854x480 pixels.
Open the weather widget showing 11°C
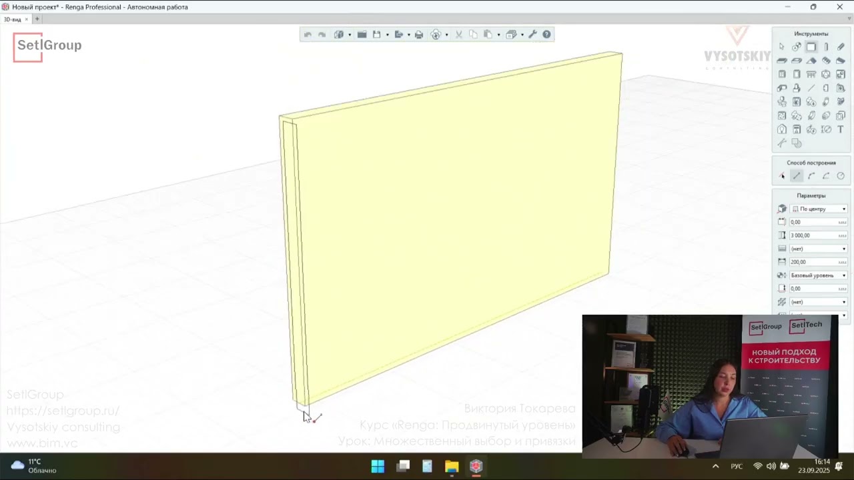[x=33, y=466]
